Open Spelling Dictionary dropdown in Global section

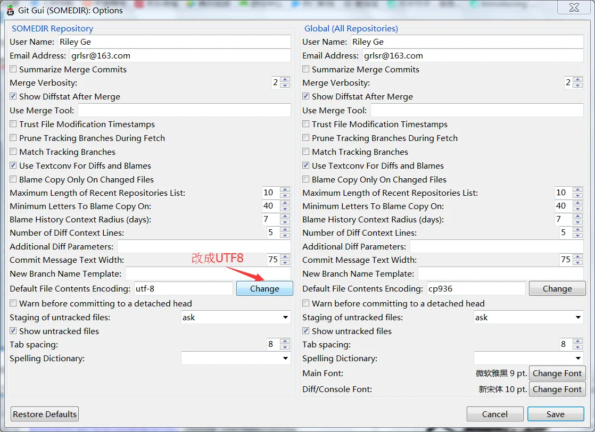pos(528,359)
